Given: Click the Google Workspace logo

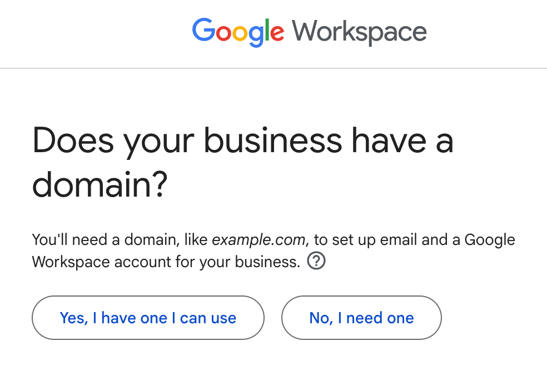Looking at the screenshot, I should click(309, 32).
